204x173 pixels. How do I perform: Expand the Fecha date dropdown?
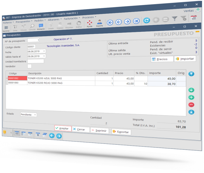pos(44,51)
